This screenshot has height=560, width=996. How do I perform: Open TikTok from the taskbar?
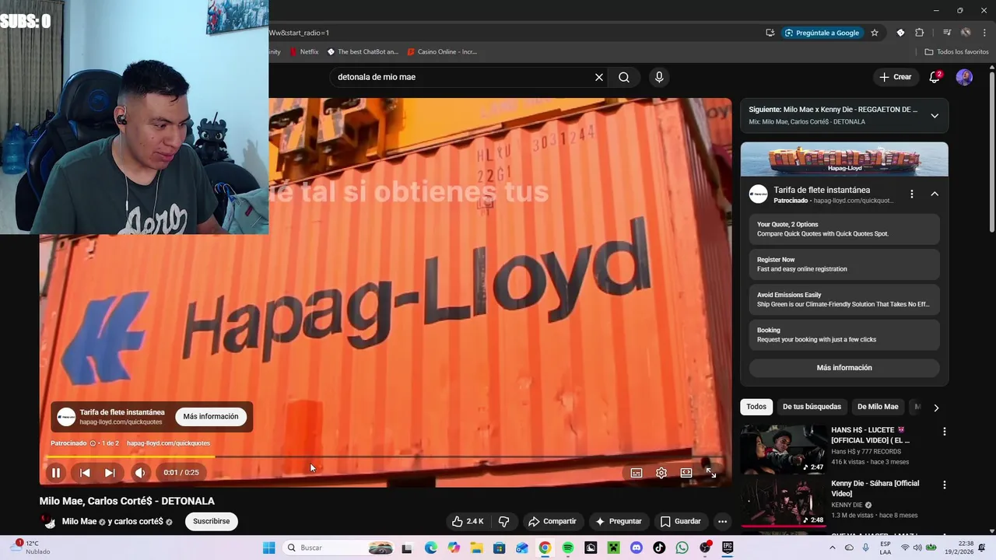(x=660, y=548)
